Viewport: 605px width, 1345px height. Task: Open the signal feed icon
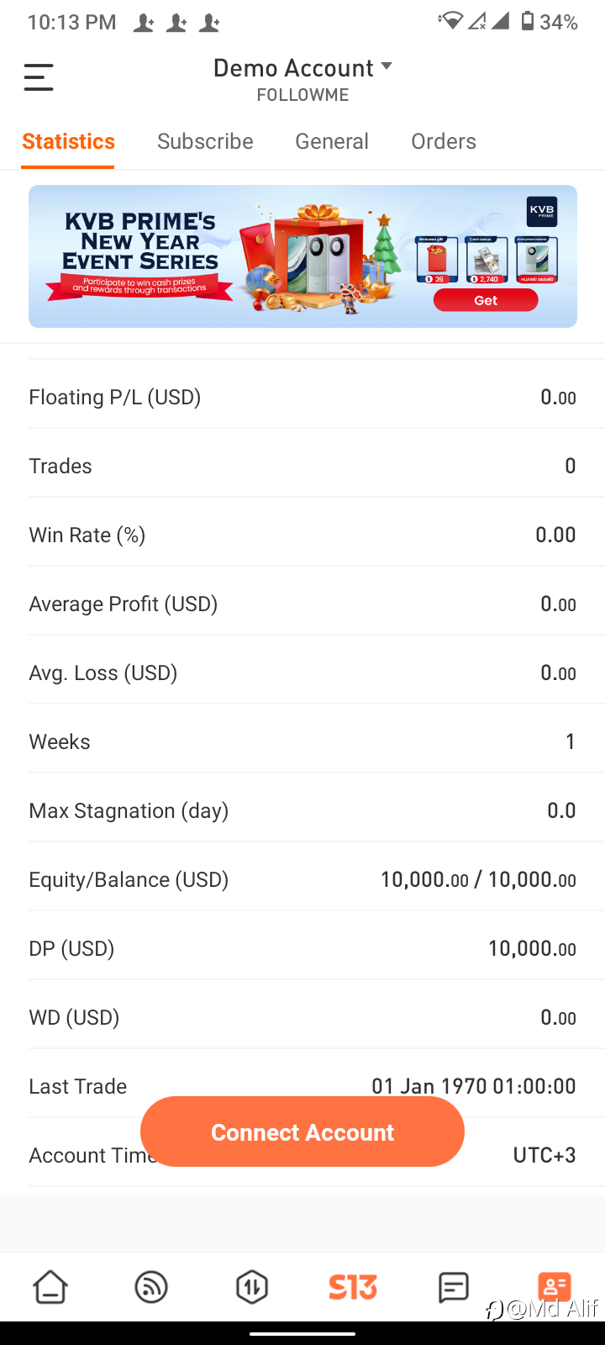coord(151,1287)
